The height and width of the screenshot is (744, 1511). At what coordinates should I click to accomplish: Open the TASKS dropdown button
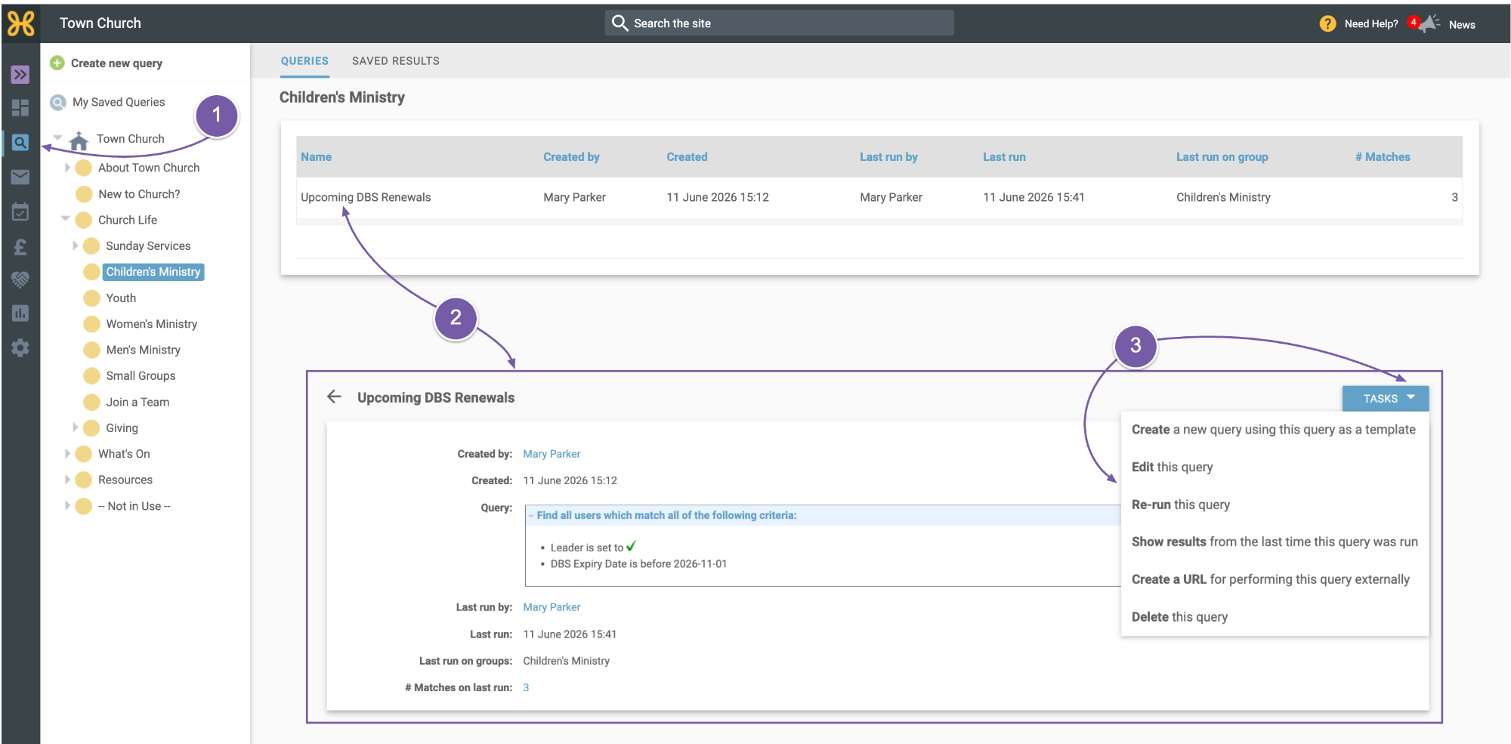tap(1385, 398)
